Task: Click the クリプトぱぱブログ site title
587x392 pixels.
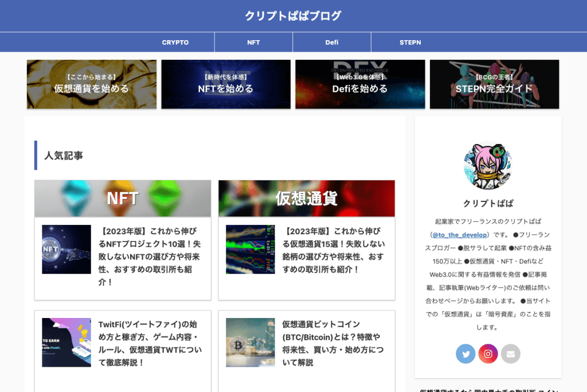Action: click(x=293, y=15)
